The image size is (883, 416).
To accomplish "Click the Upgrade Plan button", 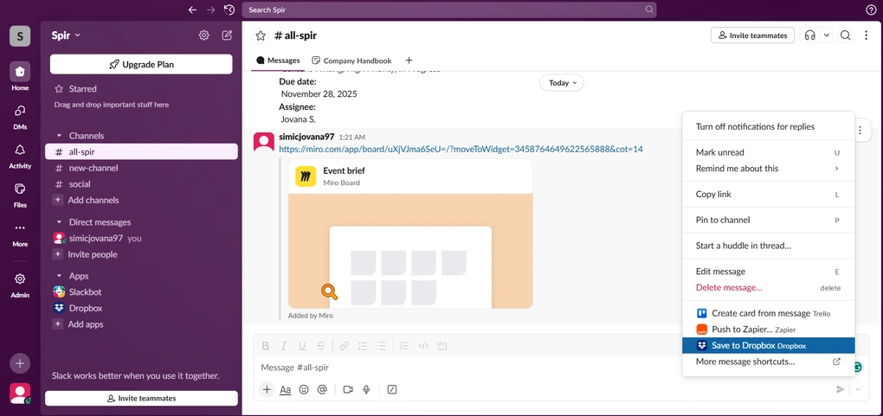I will (141, 64).
